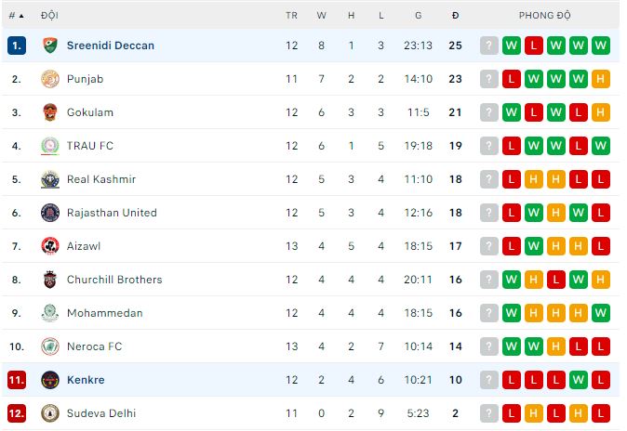
Task: Click the TRAU FC club logo
Action: (x=50, y=146)
